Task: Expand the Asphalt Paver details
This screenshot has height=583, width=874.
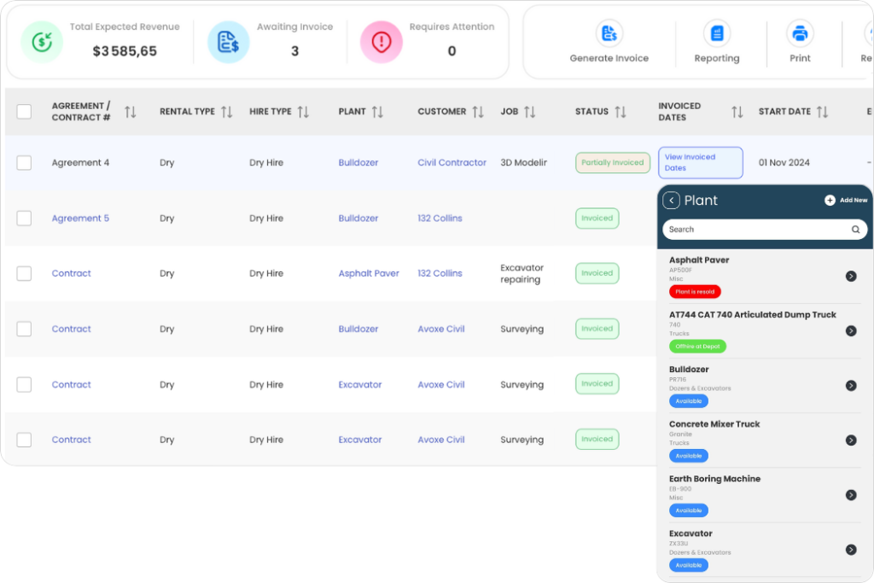Action: pyautogui.click(x=851, y=276)
